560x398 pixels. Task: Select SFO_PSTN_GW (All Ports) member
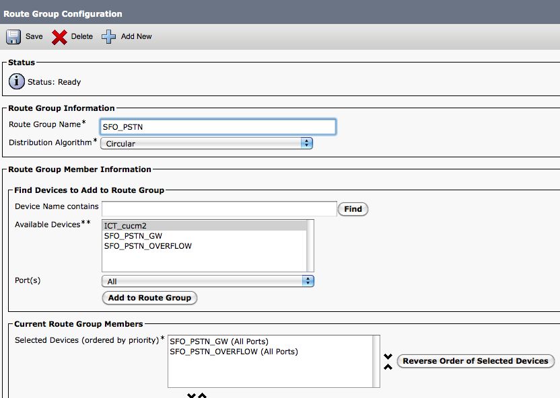pos(219,342)
